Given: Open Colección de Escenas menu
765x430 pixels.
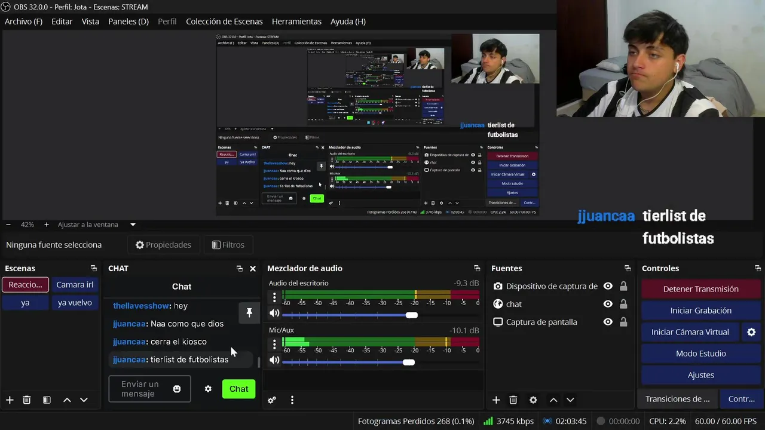Looking at the screenshot, I should click(225, 21).
